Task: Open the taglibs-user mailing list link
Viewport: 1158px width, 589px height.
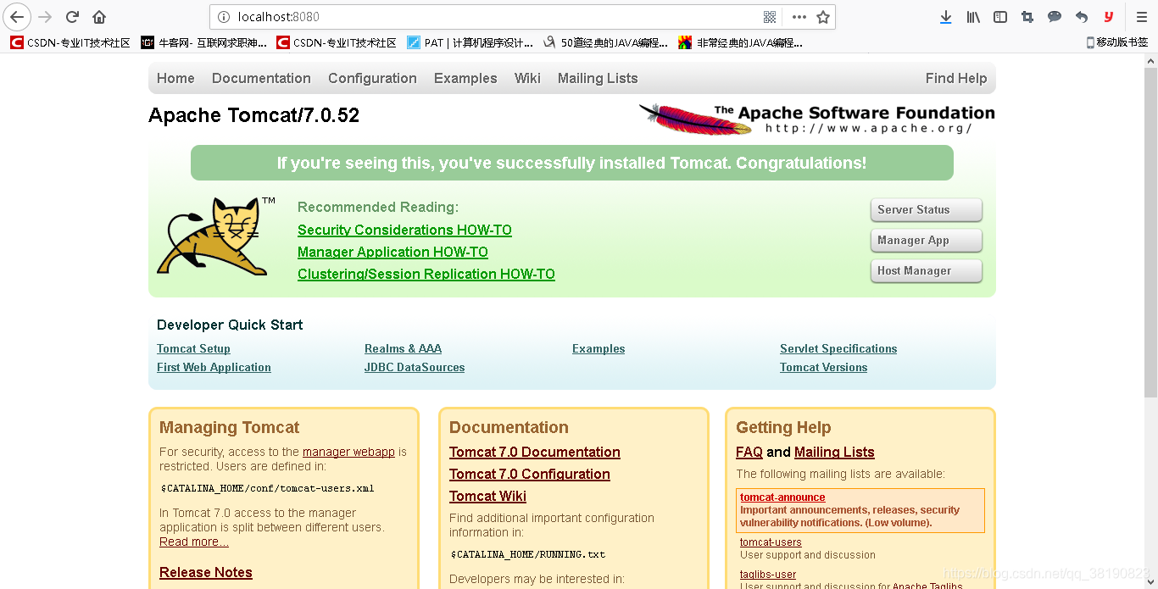Action: 768,575
